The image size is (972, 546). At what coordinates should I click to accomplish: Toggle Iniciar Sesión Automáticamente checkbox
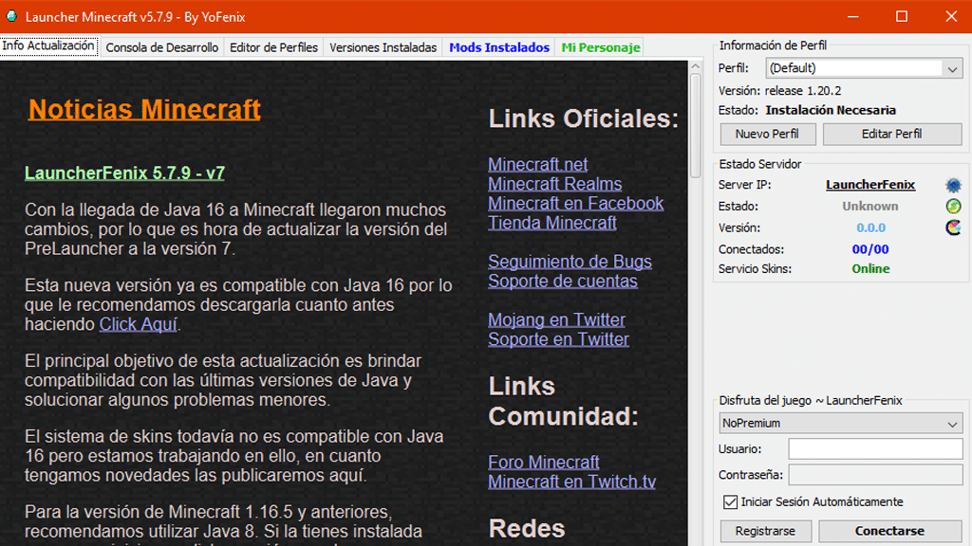coord(730,501)
